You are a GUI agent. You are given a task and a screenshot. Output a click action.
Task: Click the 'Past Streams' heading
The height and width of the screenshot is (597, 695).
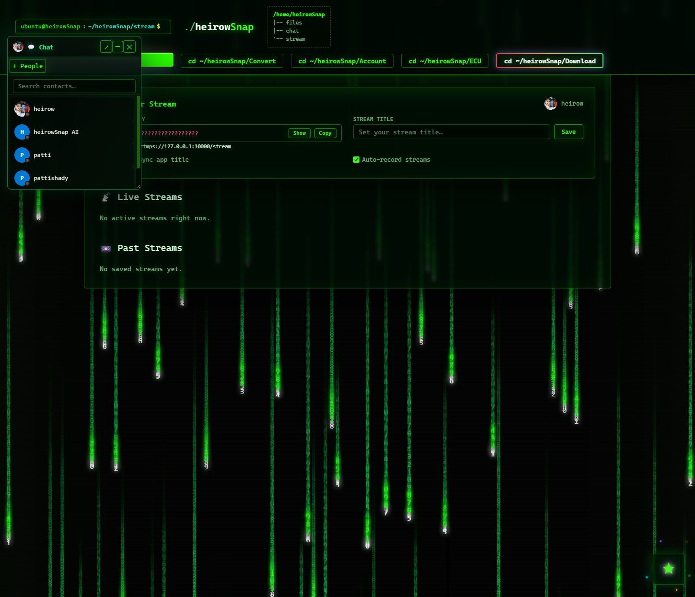(150, 248)
